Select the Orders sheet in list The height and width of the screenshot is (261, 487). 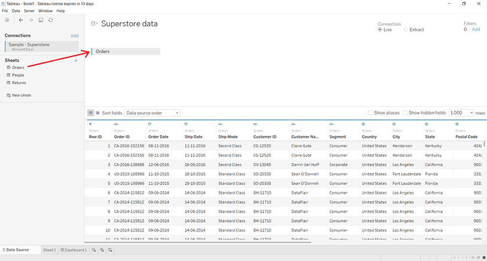pos(18,68)
